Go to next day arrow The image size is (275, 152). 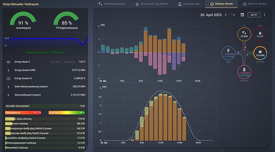tap(234, 15)
